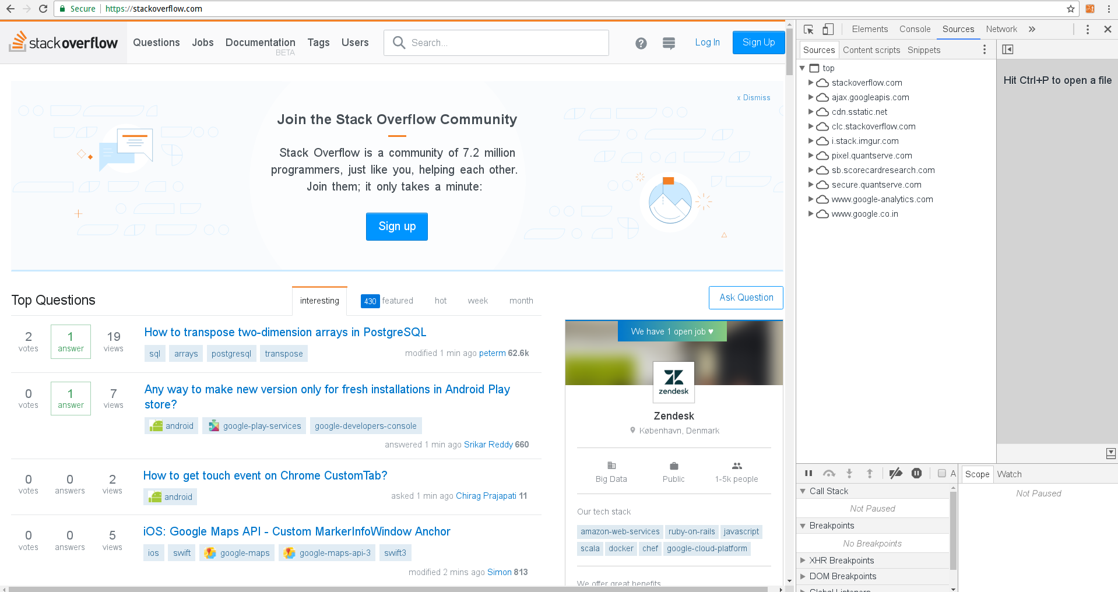Click the Log In link
Viewport: 1118px width, 592px height.
707,43
